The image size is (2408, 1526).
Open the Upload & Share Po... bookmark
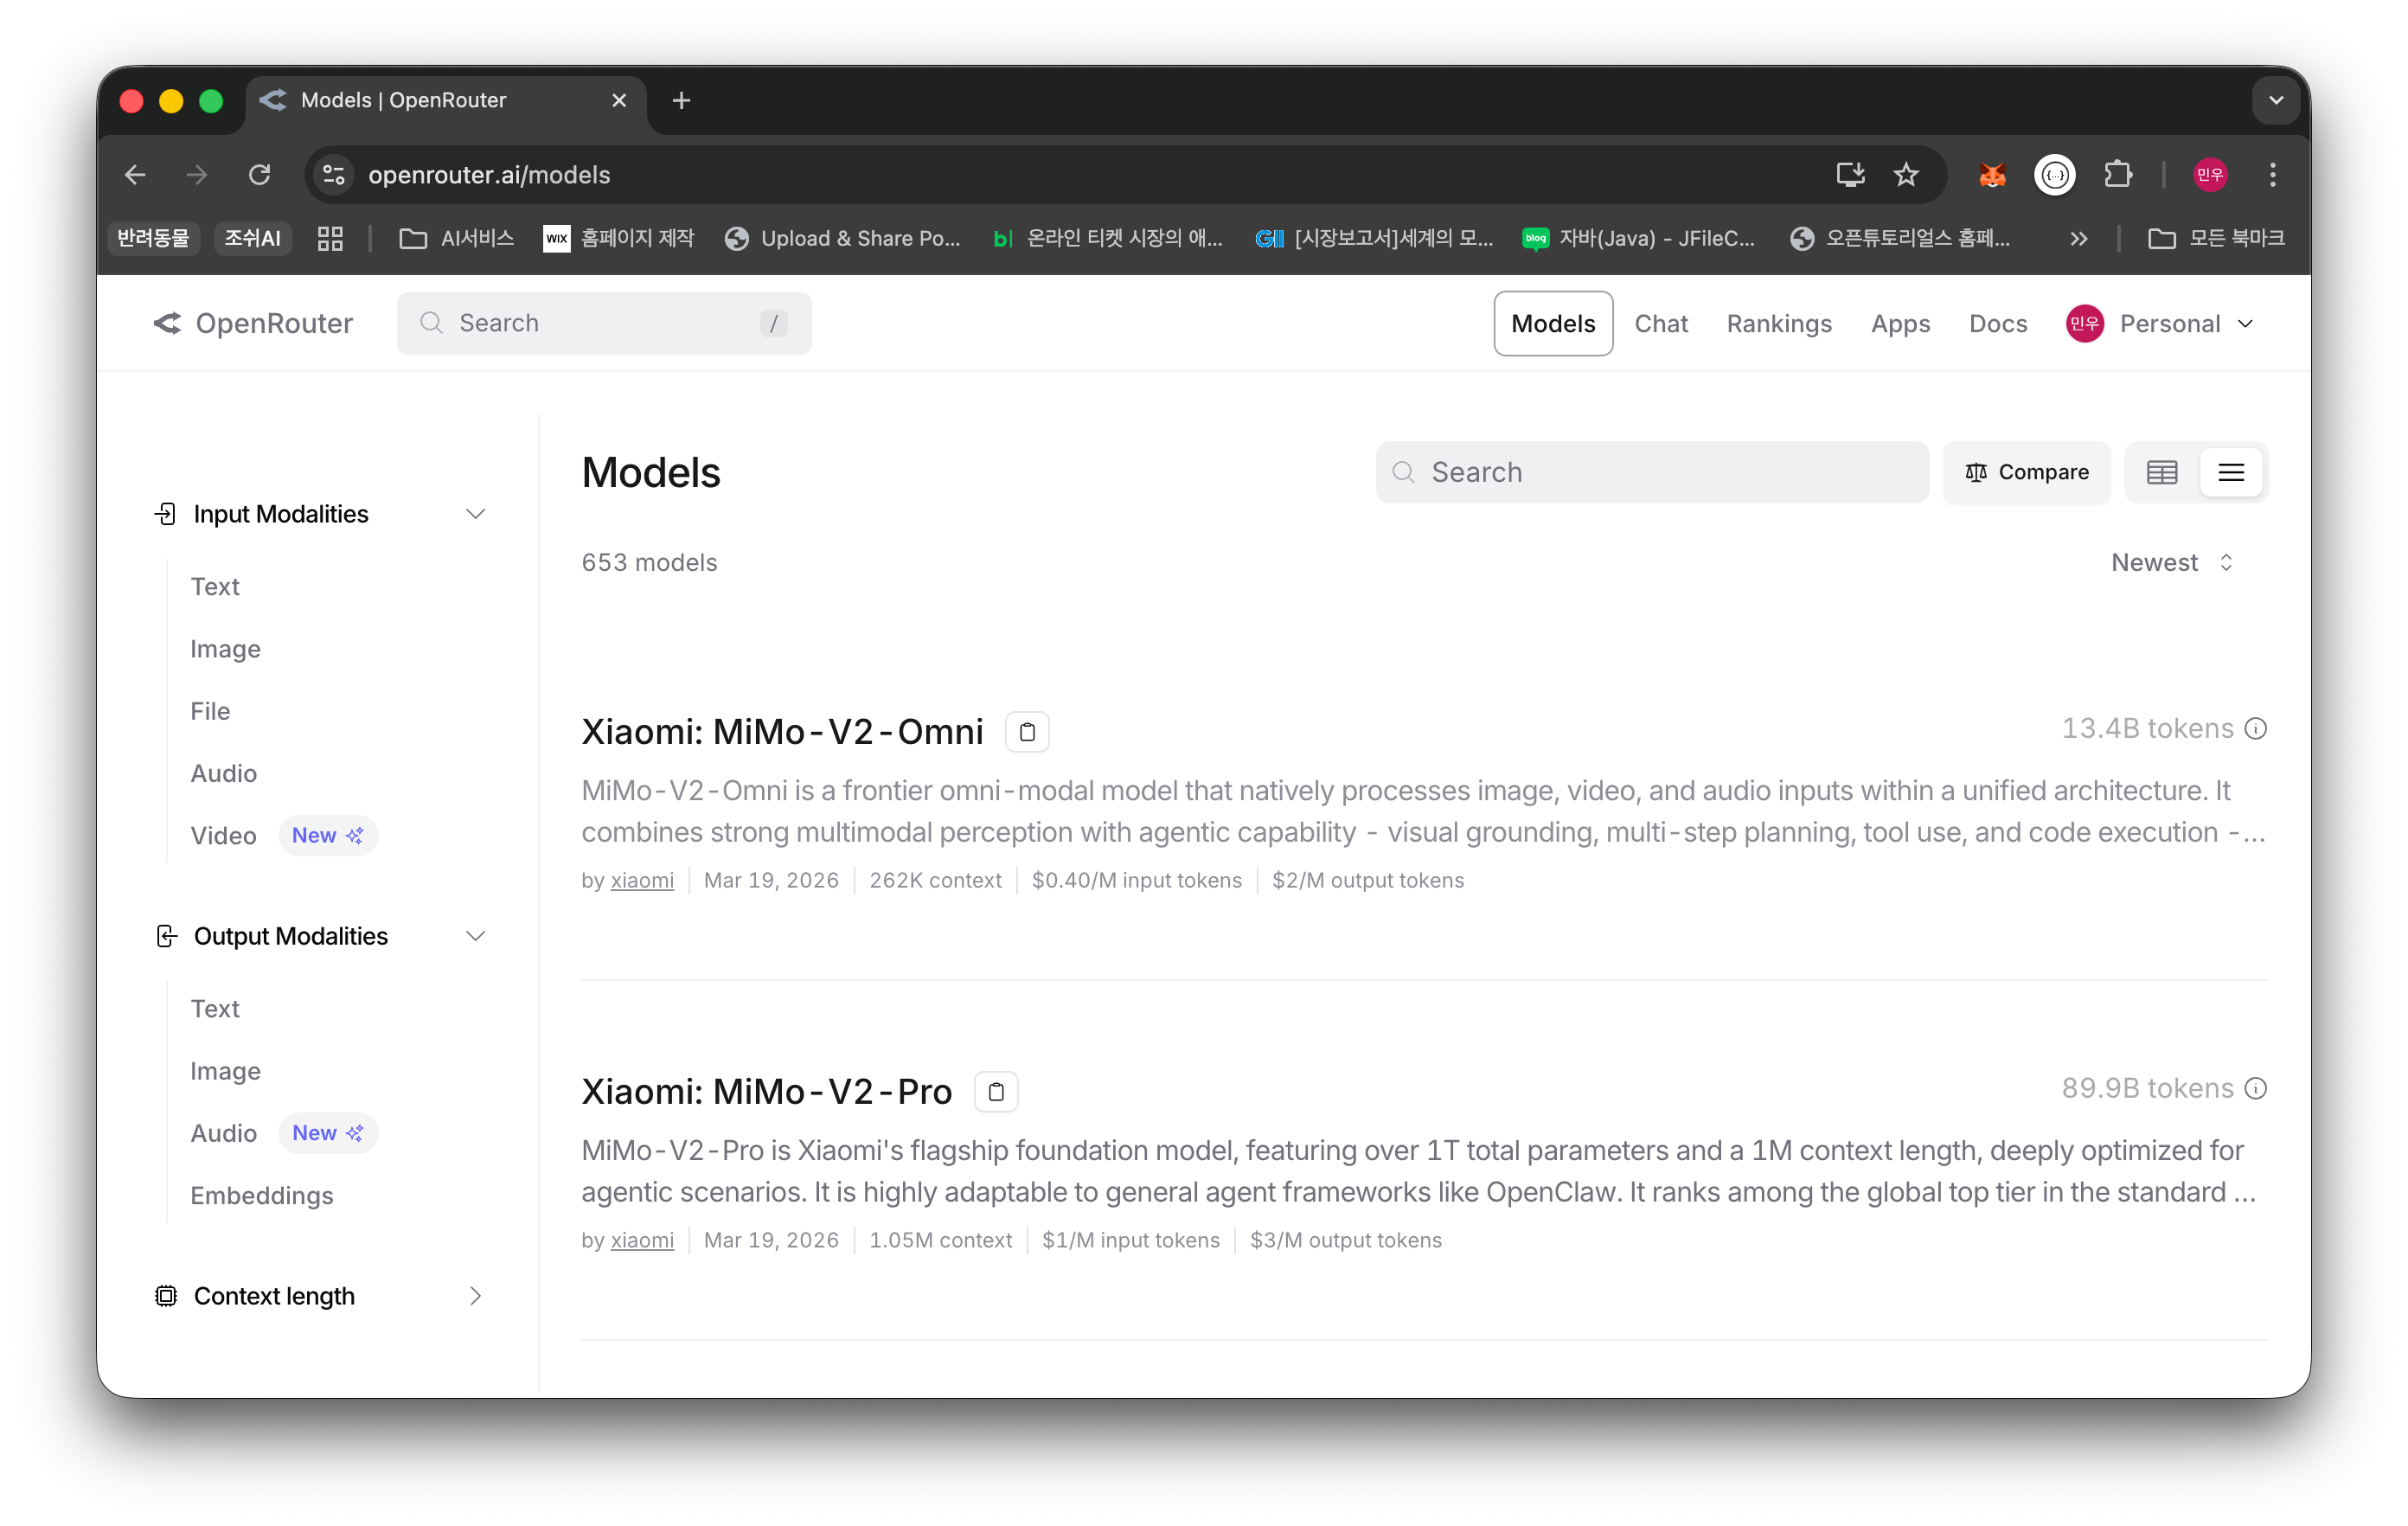click(843, 238)
